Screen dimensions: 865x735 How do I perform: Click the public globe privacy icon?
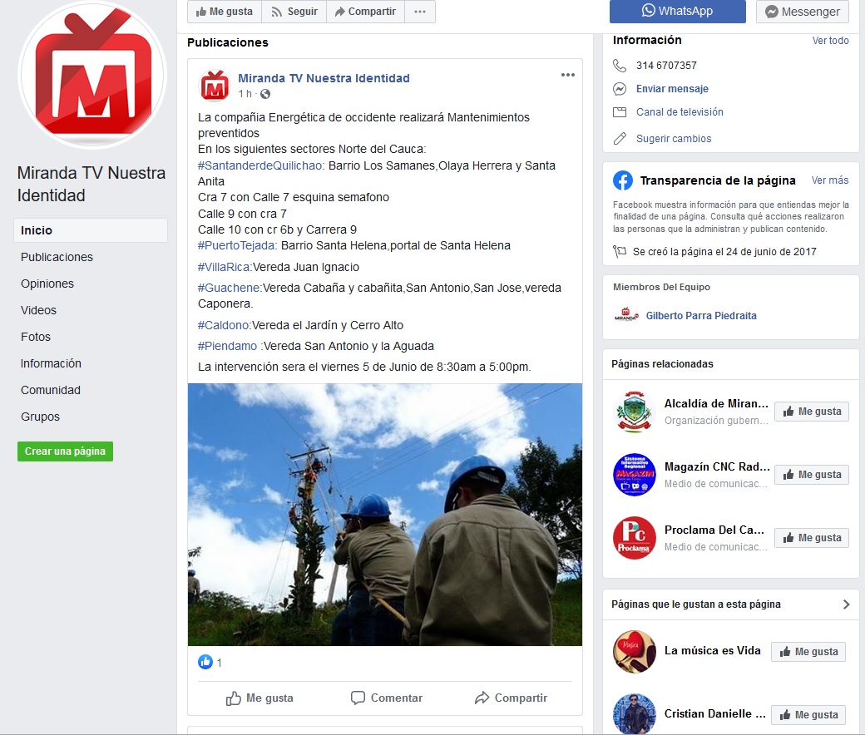click(x=265, y=94)
